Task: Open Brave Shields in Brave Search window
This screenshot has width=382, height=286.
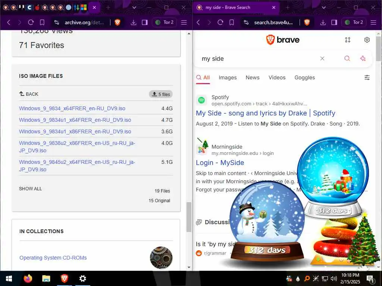Action: (307, 22)
